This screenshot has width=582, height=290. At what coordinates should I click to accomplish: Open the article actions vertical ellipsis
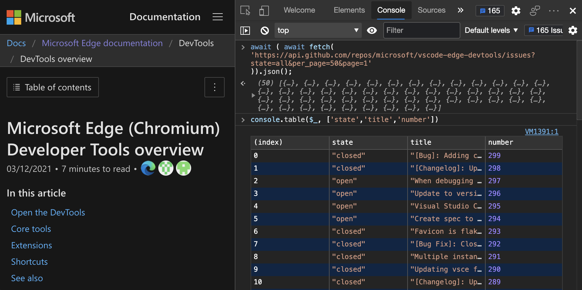215,87
